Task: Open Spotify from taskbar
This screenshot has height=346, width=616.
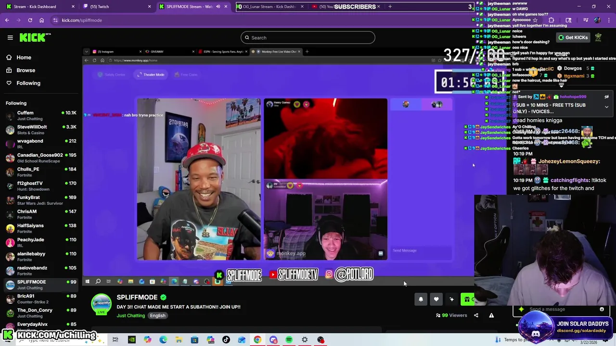Action: point(289,340)
